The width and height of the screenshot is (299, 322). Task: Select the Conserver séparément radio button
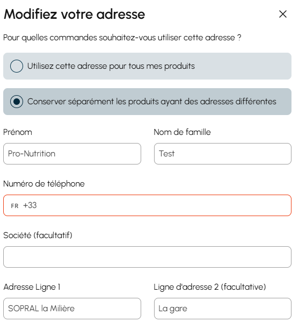click(x=17, y=102)
